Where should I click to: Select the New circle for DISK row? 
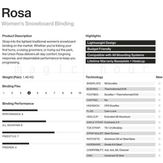[159, 156]
